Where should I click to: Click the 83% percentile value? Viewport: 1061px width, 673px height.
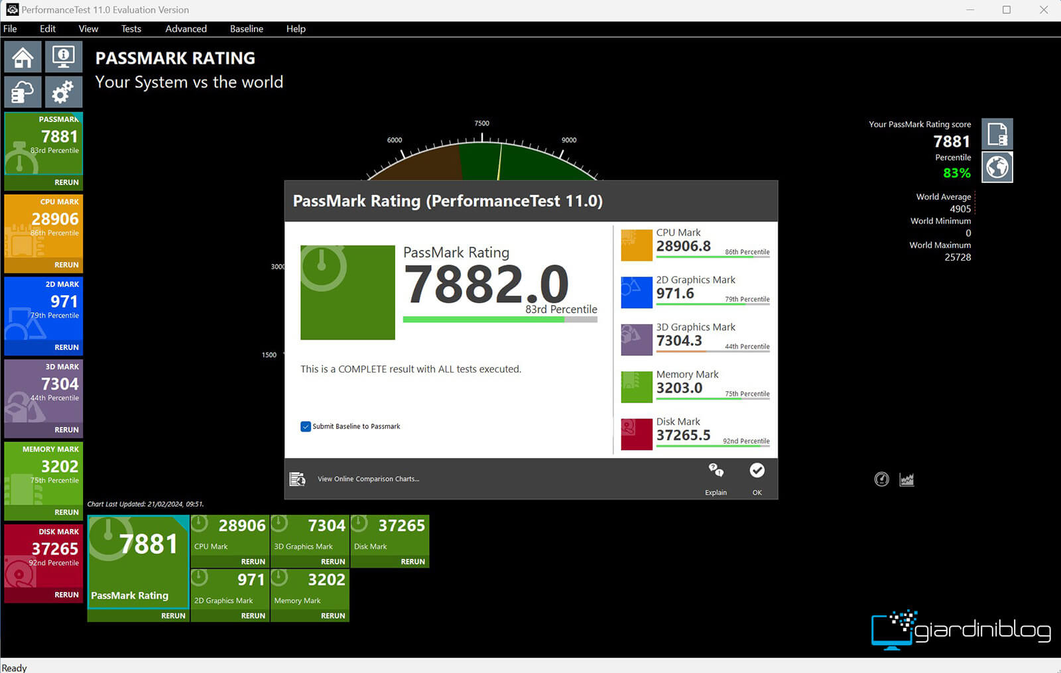(957, 173)
